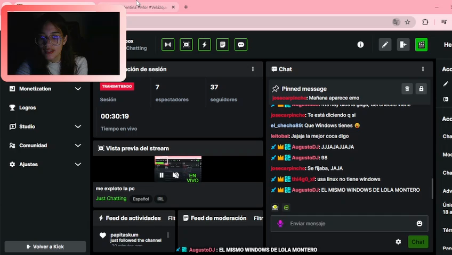452x255 pixels.
Task: Click the chat panel bubble icon
Action: [x=241, y=45]
